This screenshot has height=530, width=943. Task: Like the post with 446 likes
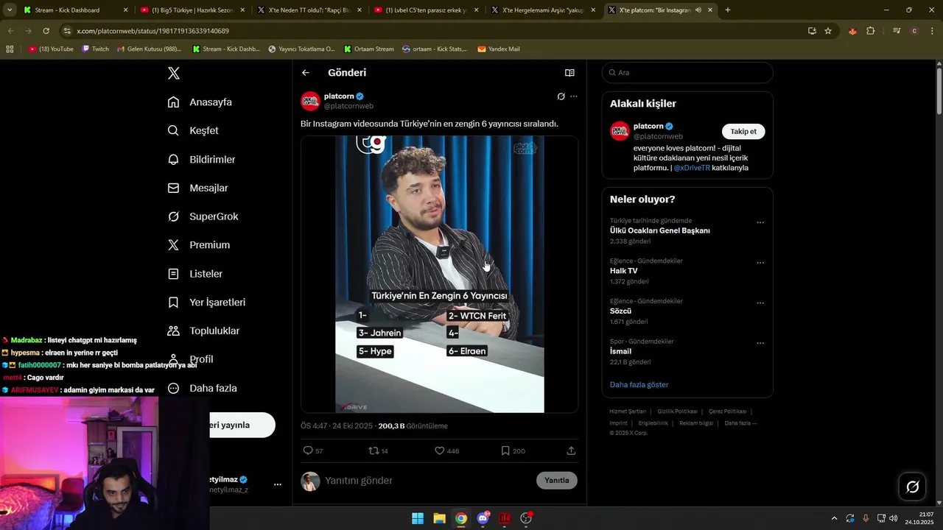(446, 451)
